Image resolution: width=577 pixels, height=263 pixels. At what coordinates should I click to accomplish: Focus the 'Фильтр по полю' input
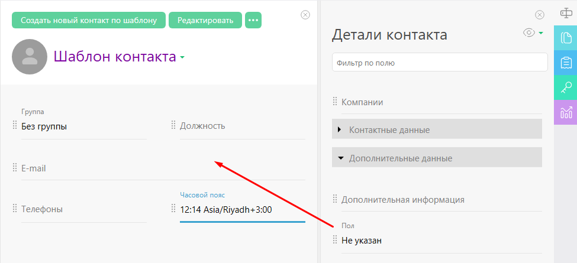440,63
